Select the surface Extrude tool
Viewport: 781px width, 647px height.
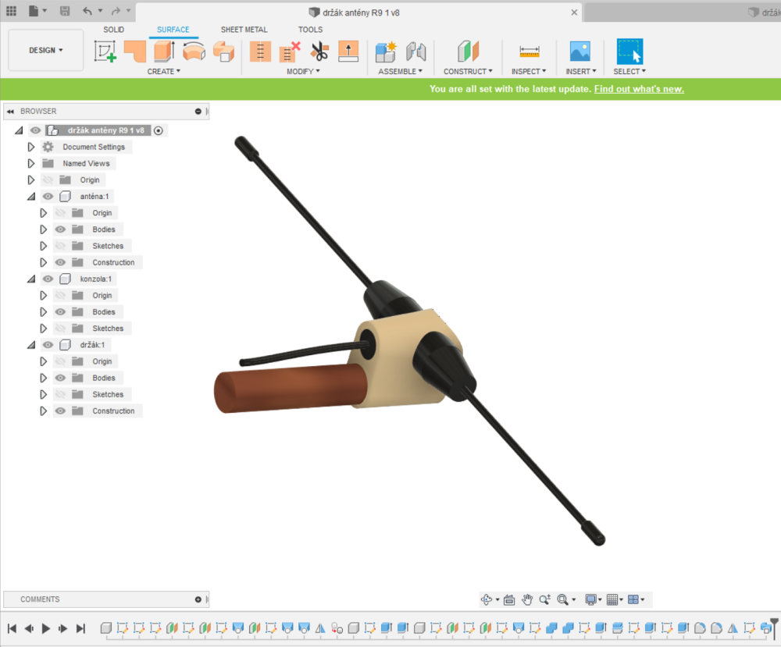[x=164, y=52]
